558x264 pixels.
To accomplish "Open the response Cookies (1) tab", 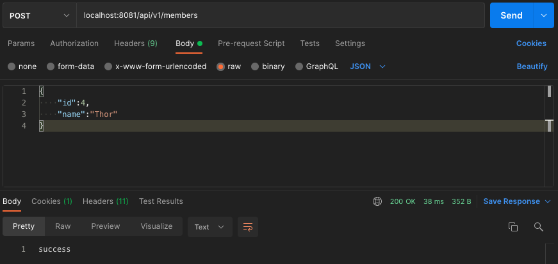I will (52, 201).
